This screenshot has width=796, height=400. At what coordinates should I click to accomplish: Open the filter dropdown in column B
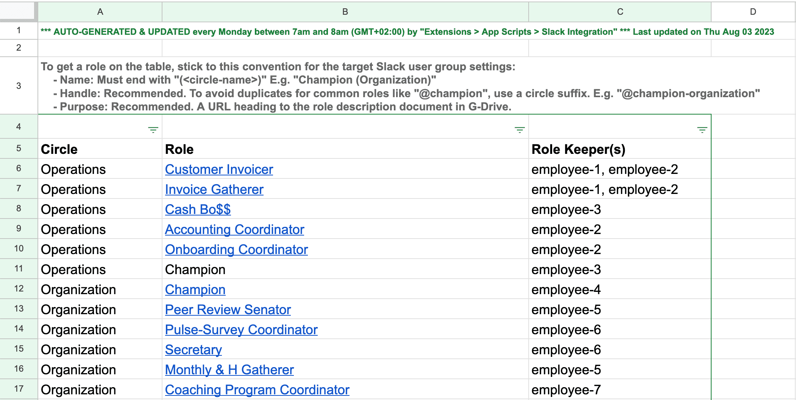520,130
